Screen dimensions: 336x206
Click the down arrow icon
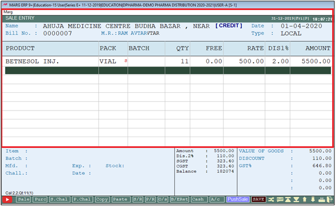pos(313,200)
